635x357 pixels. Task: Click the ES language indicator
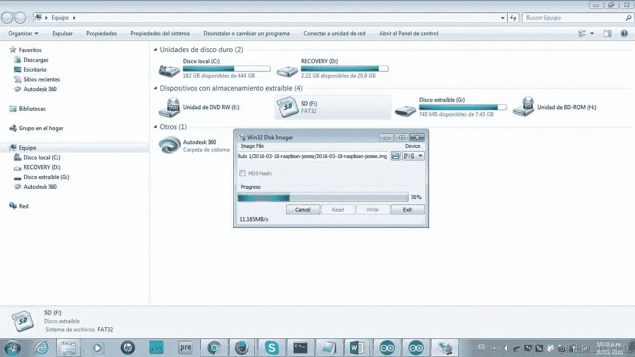coord(482,347)
